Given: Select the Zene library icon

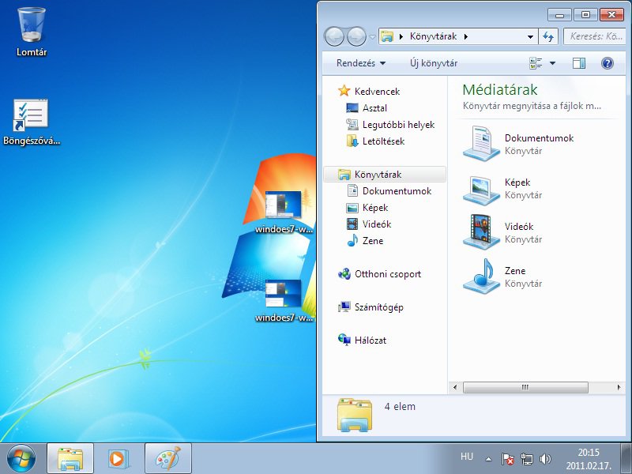Looking at the screenshot, I should point(482,276).
